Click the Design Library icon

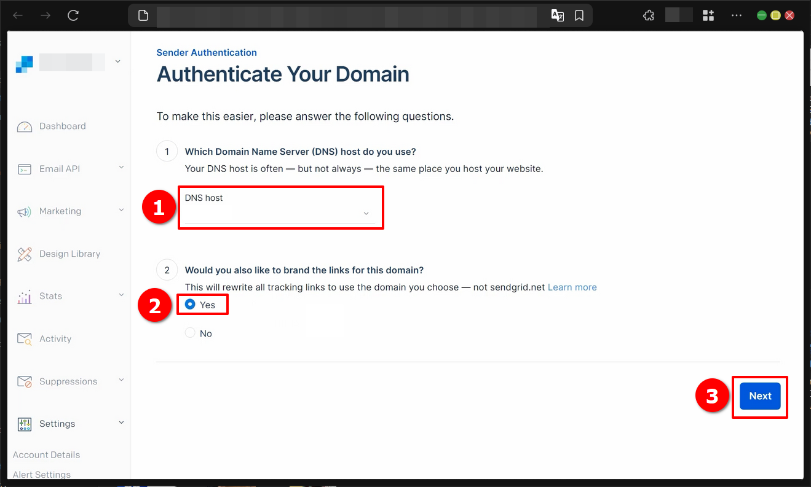click(25, 254)
